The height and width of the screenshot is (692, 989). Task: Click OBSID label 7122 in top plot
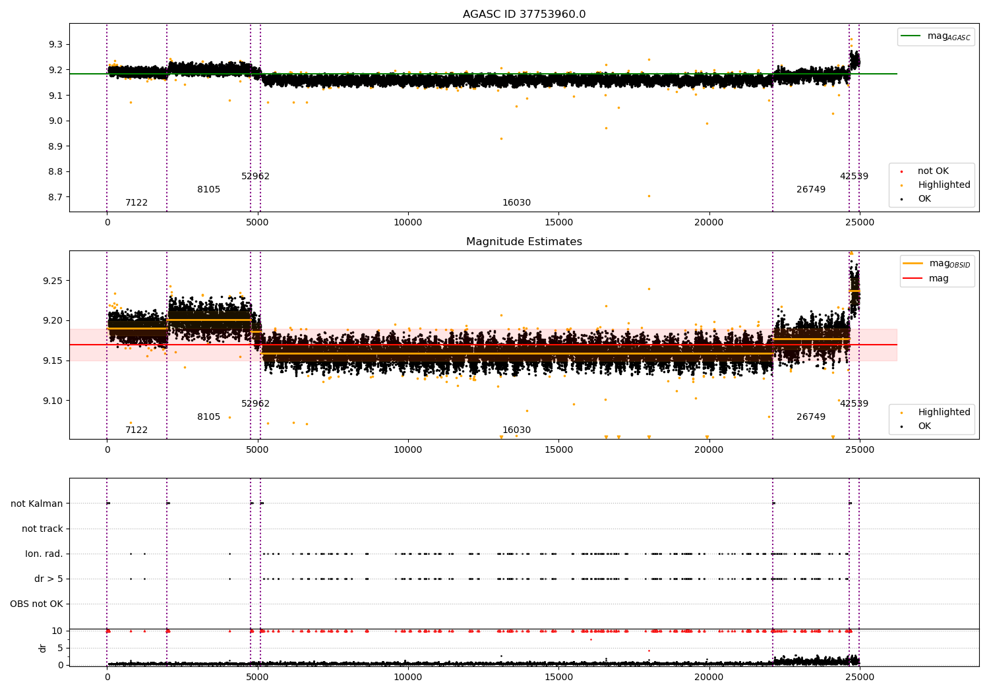pyautogui.click(x=136, y=203)
